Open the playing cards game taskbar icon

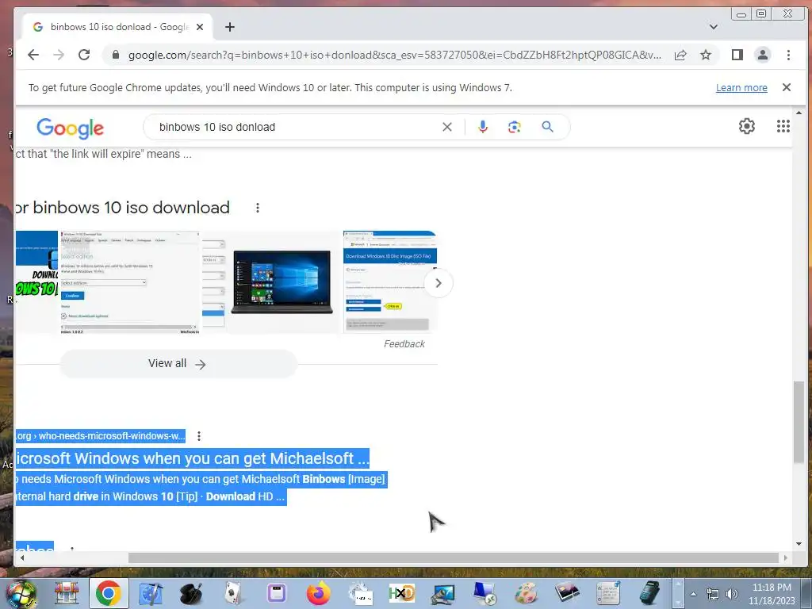click(234, 593)
